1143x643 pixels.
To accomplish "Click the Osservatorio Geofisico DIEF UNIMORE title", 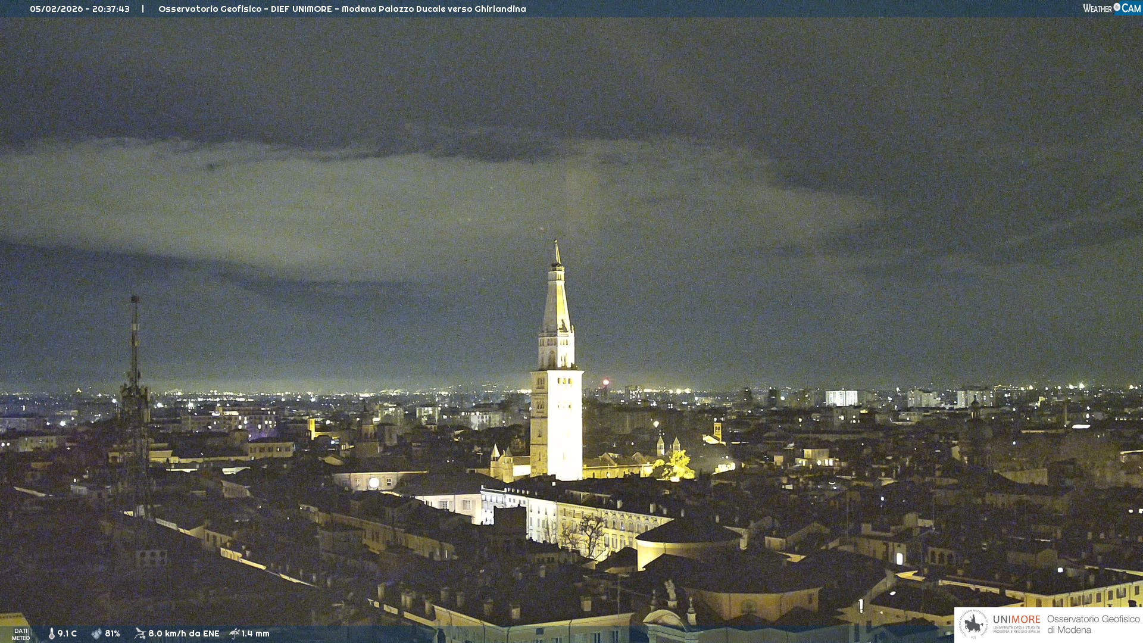I will pyautogui.click(x=245, y=9).
